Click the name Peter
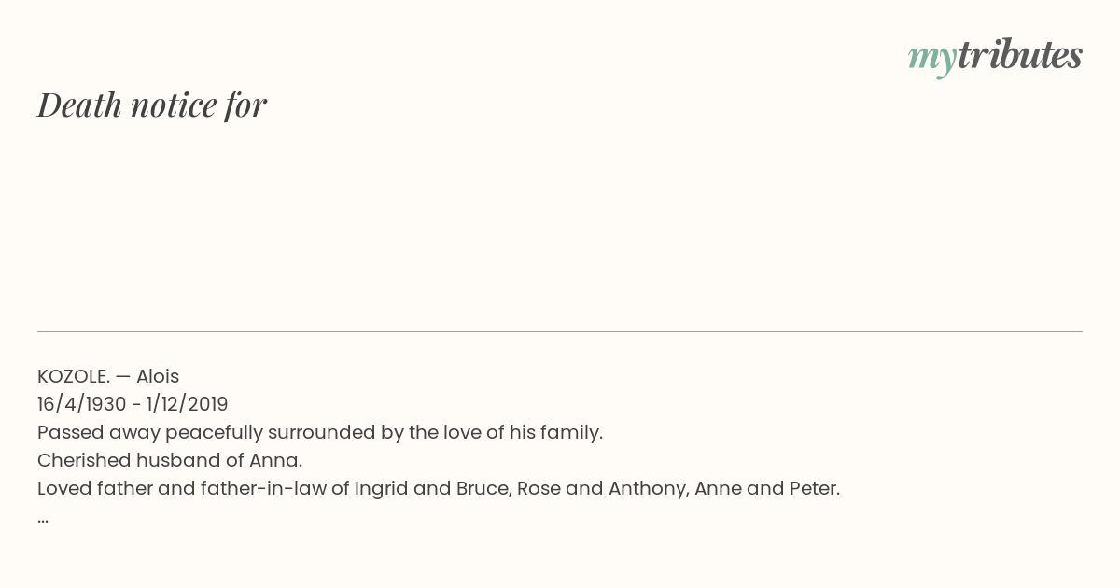Screen dimensions: 1120x588 click(x=816, y=488)
